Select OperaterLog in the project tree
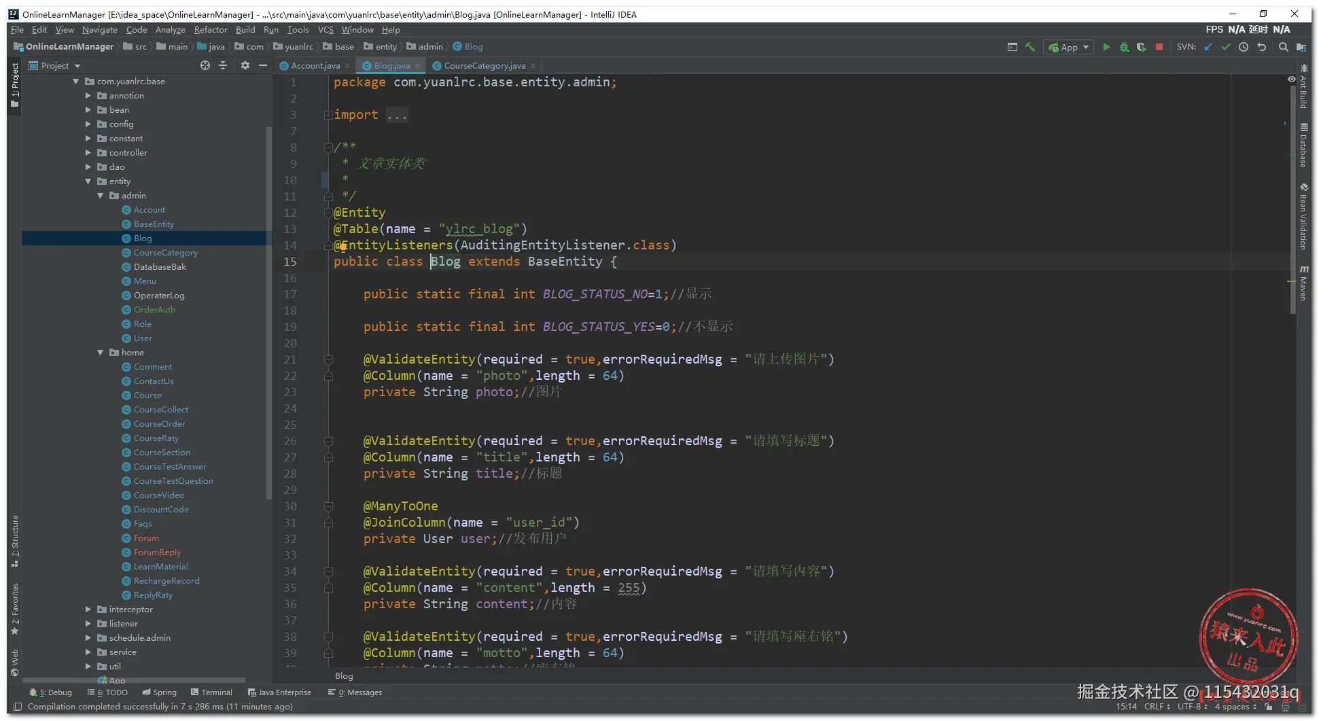 [159, 296]
